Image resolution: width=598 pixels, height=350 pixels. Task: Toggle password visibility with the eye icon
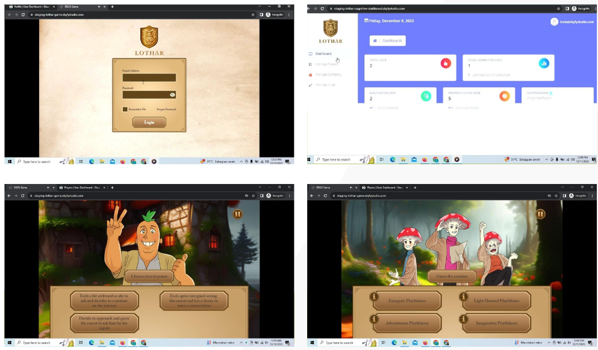[172, 95]
